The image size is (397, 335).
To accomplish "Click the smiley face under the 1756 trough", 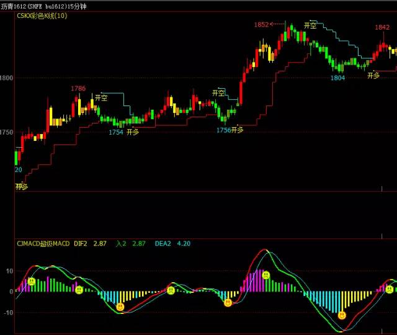I will point(228,302).
